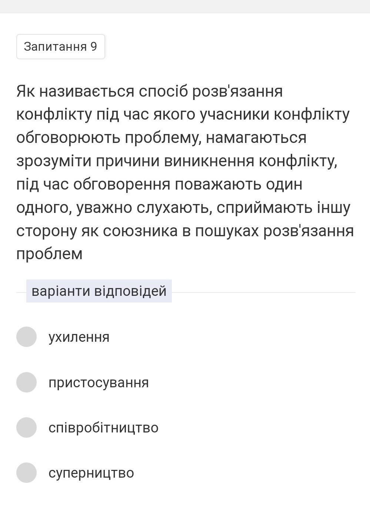
Task: Click the "пристосування" answer label
Action: point(99,382)
